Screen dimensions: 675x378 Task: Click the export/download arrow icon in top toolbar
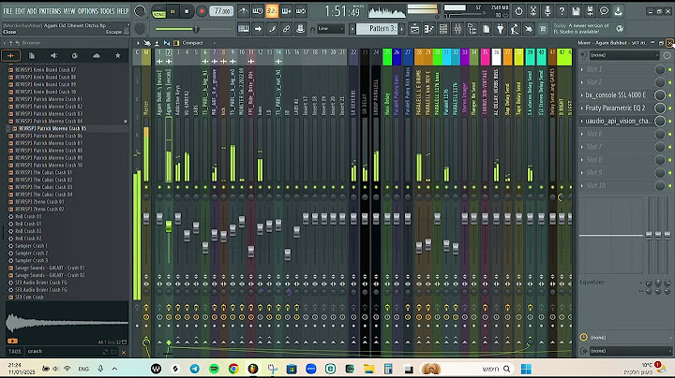click(618, 11)
